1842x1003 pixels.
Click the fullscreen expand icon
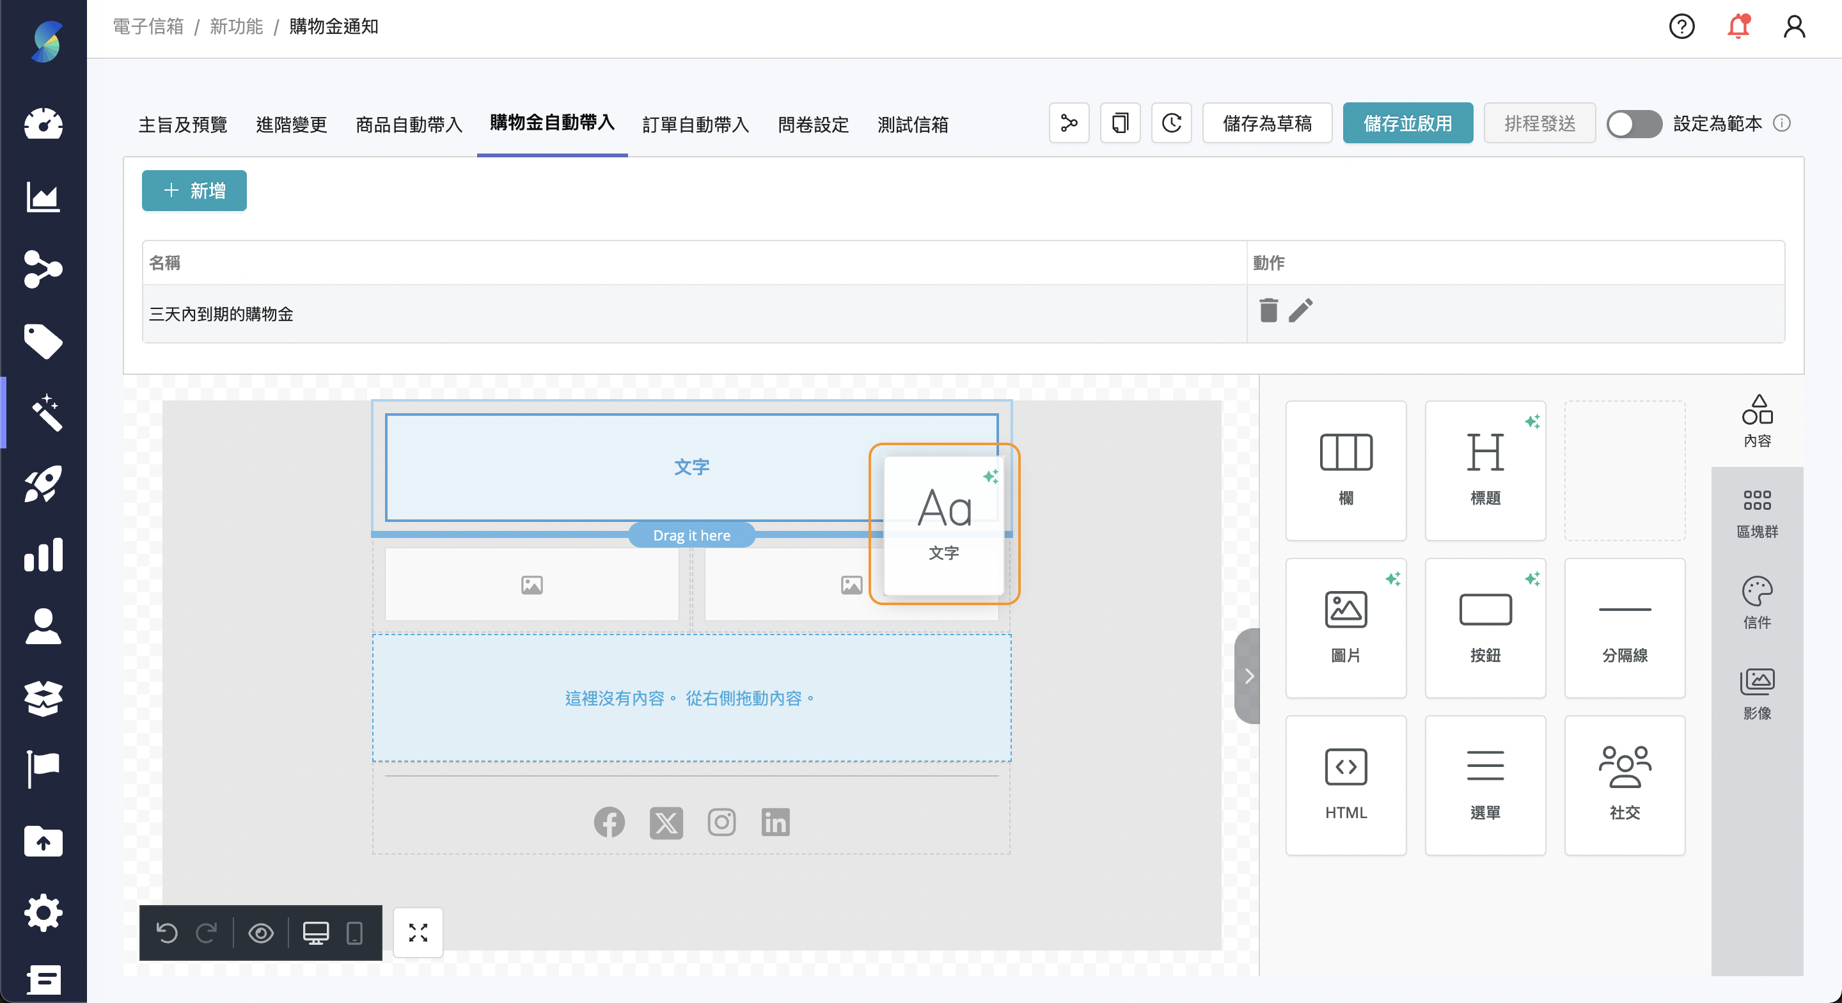(x=418, y=933)
